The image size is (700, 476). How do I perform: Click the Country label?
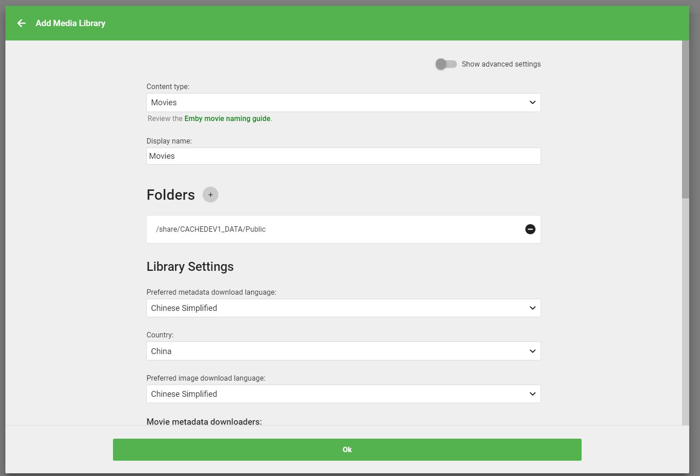(x=160, y=335)
